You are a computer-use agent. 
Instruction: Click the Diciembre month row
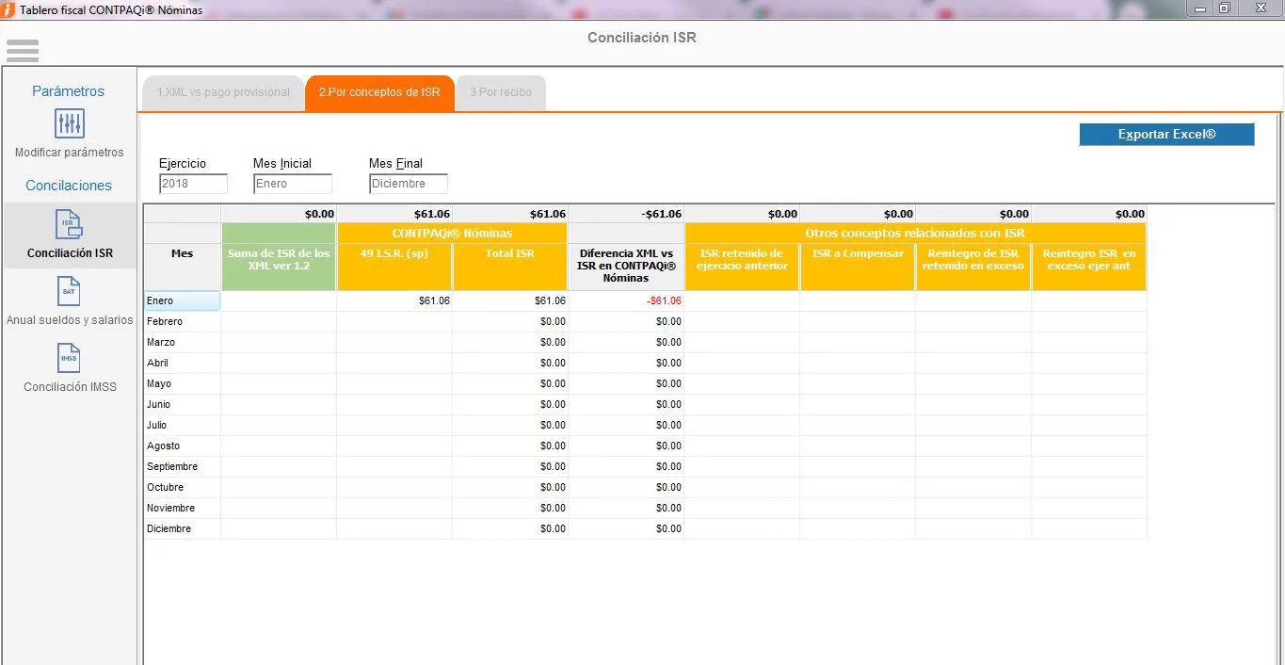coord(182,529)
